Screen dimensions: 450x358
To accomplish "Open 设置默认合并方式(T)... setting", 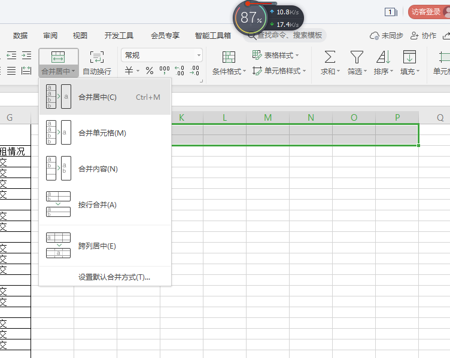I will point(114,277).
